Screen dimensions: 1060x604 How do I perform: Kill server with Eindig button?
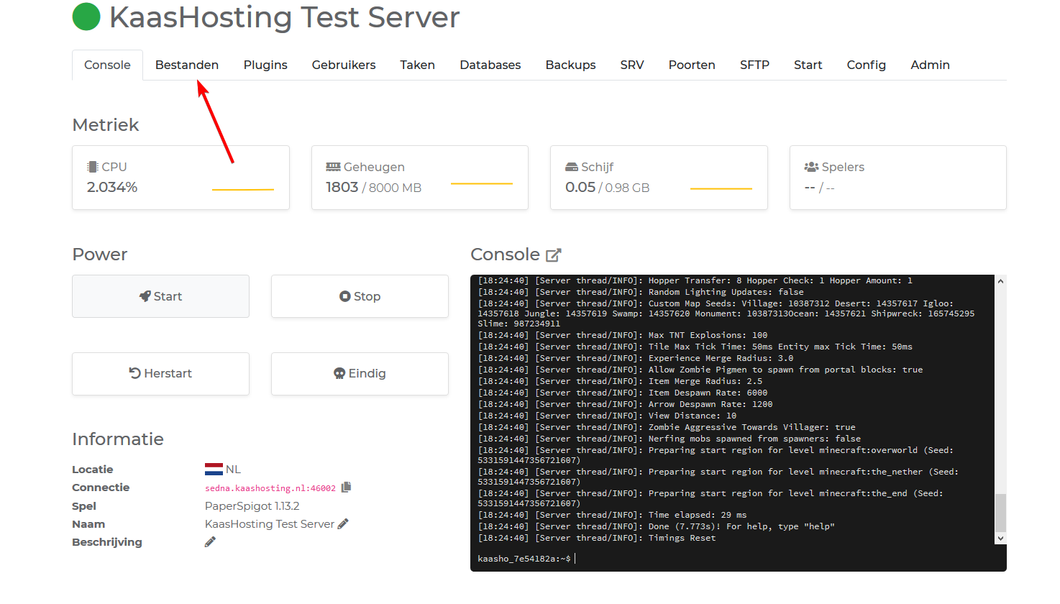point(360,374)
